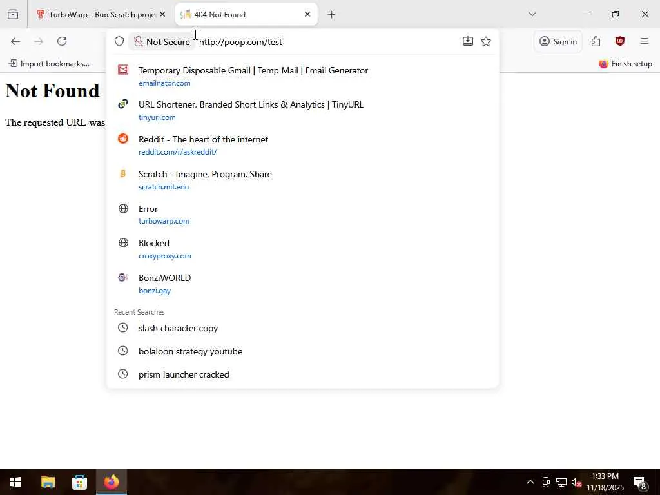660x495 pixels.
Task: Click the forward navigation arrow
Action: pos(38,41)
